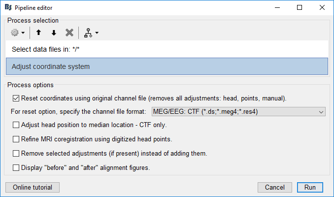Delete the selected process with X icon
The image size is (334, 197).
69,33
